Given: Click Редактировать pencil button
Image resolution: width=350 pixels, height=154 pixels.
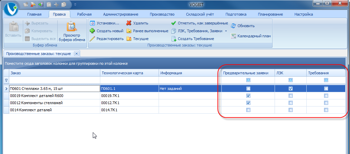Looking at the screenshot, I should click(106, 39).
